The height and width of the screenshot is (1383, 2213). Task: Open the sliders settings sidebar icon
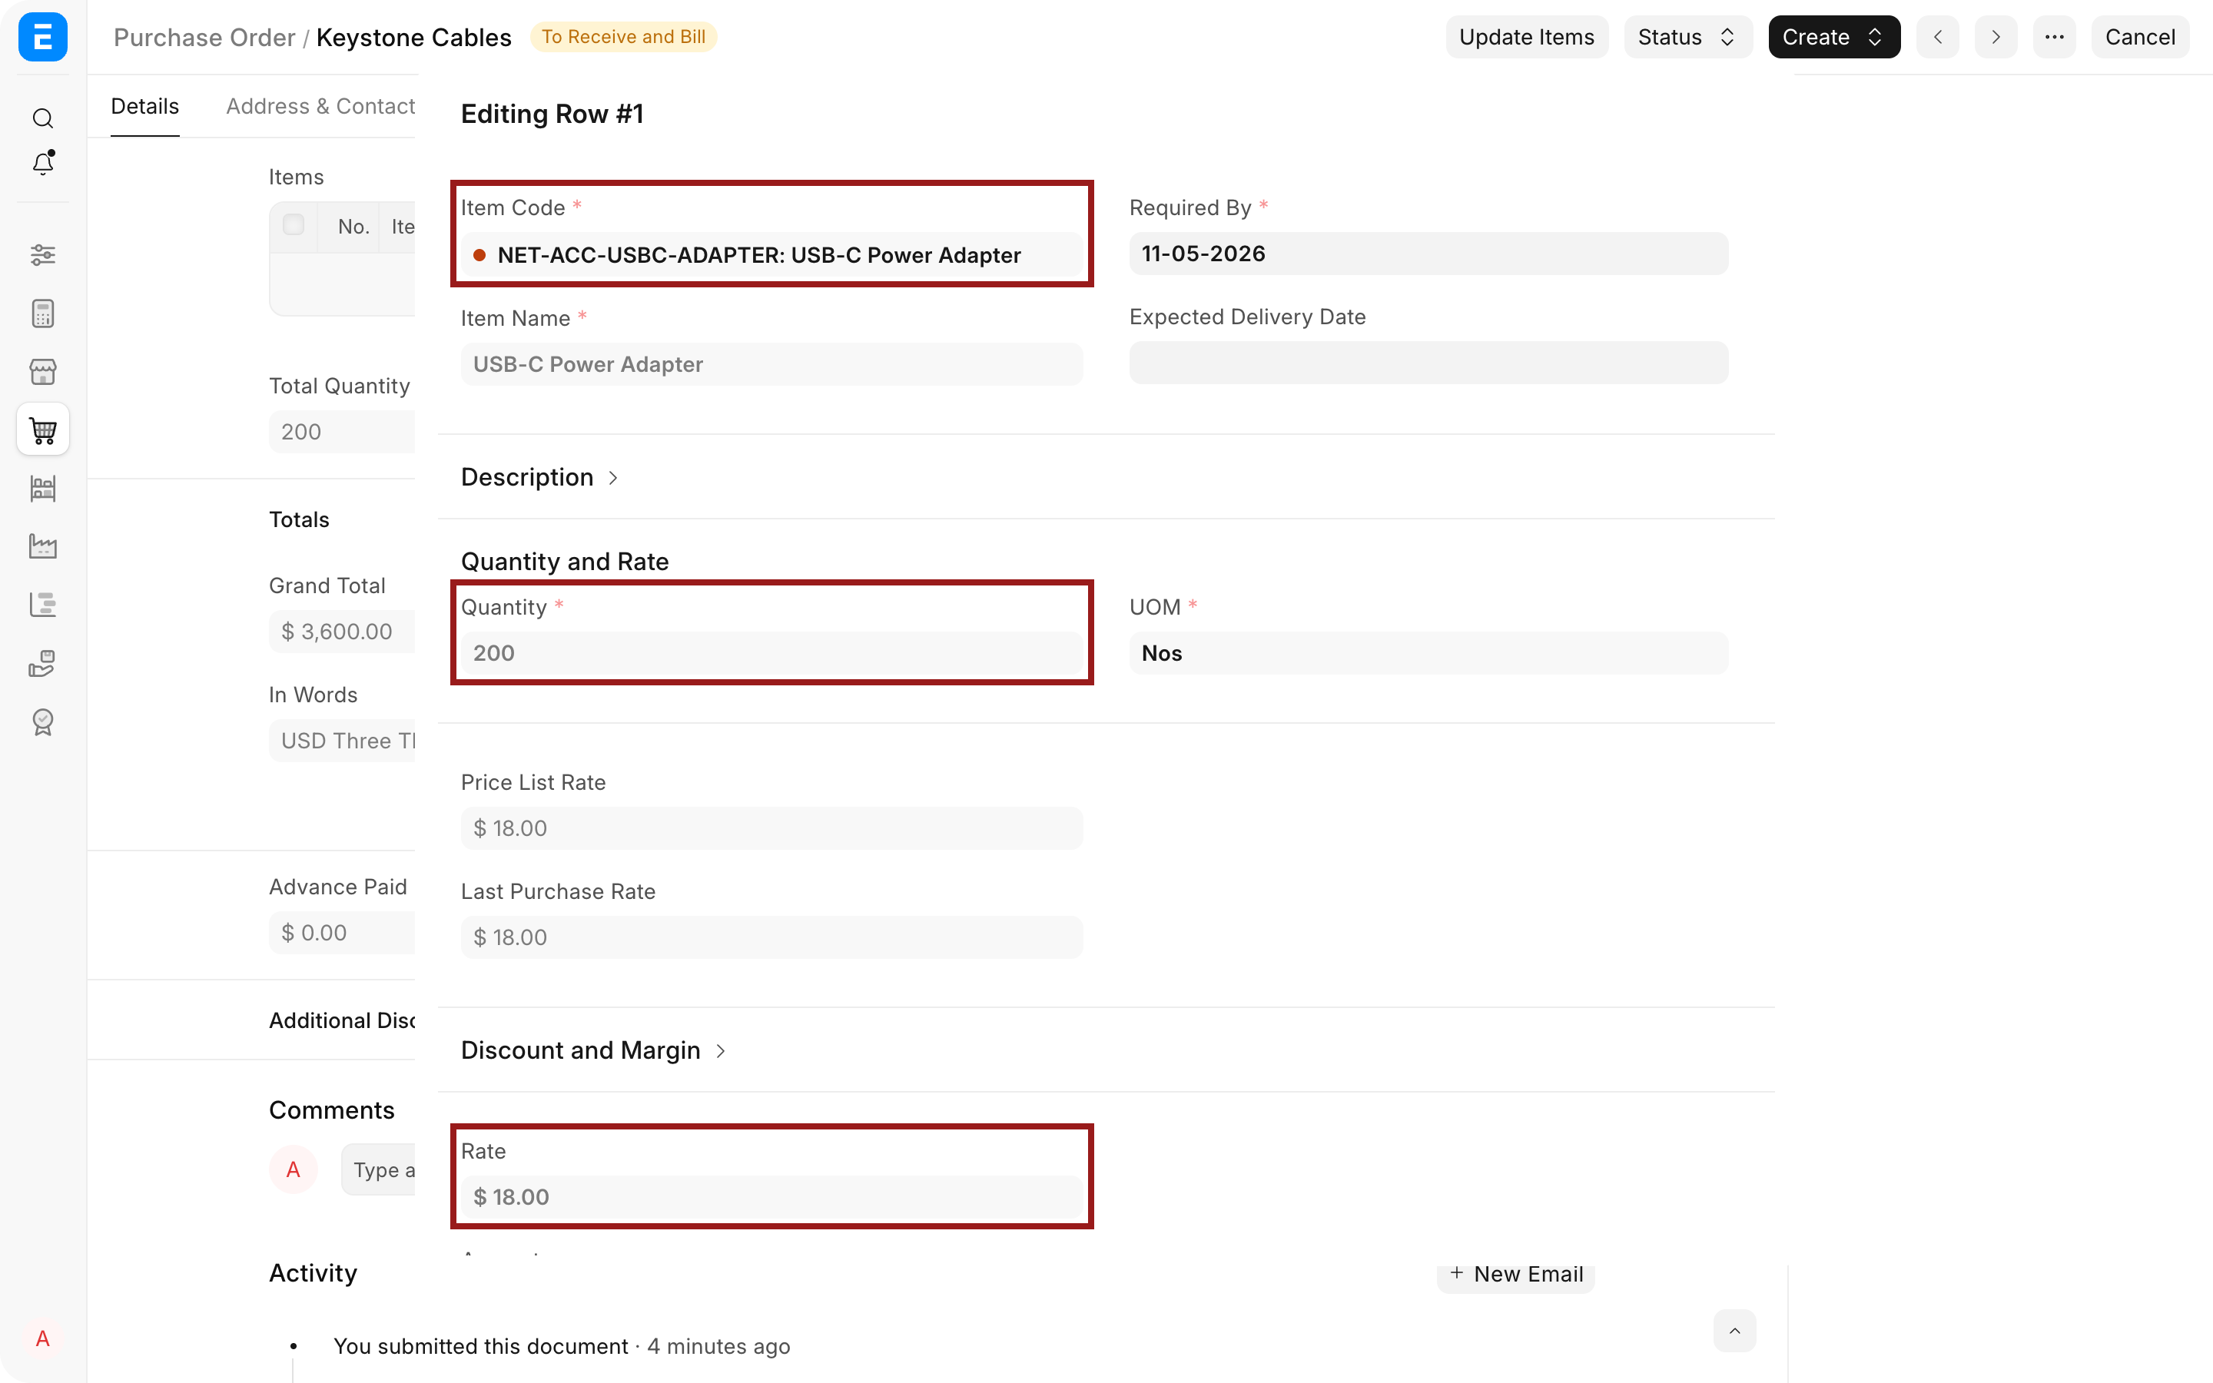click(x=43, y=255)
